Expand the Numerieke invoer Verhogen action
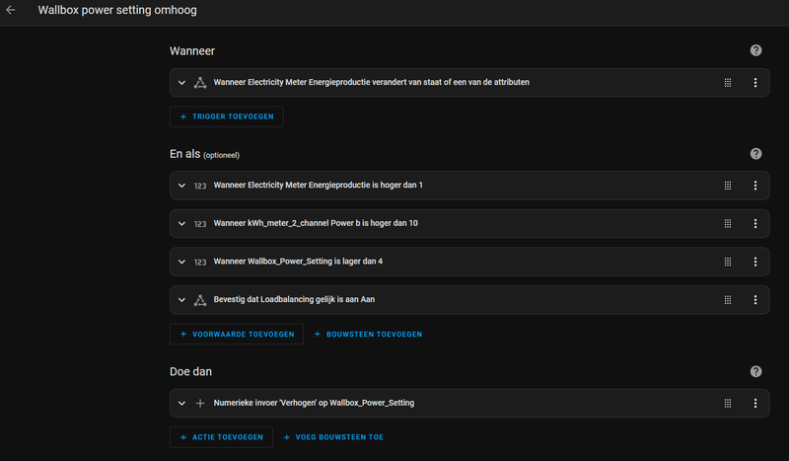The height and width of the screenshot is (461, 789). click(x=181, y=403)
